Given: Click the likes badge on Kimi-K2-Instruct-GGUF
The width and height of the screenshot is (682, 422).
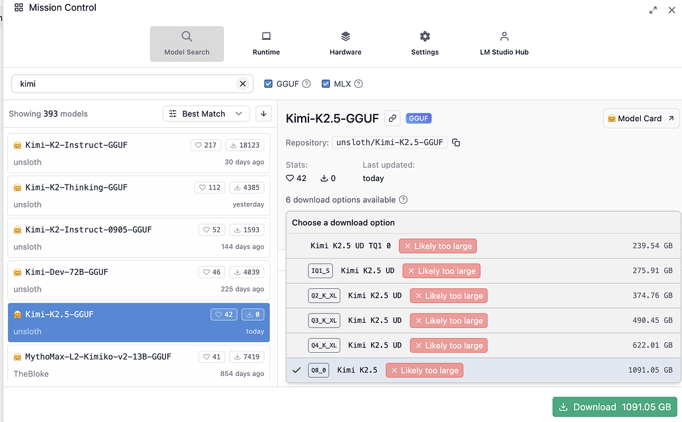Looking at the screenshot, I should 206,145.
